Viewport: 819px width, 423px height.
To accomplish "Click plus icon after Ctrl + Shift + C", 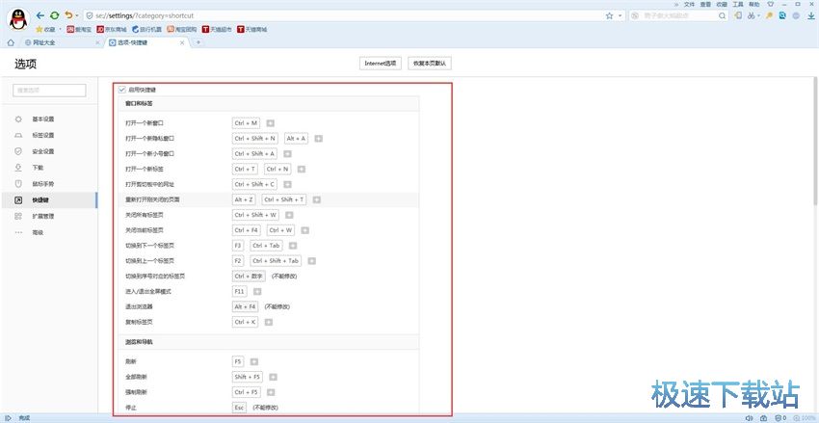I will (x=287, y=184).
